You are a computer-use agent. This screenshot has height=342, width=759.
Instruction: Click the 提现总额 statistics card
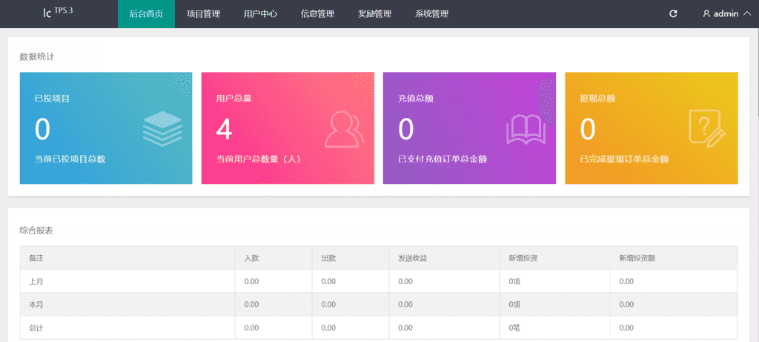click(651, 128)
